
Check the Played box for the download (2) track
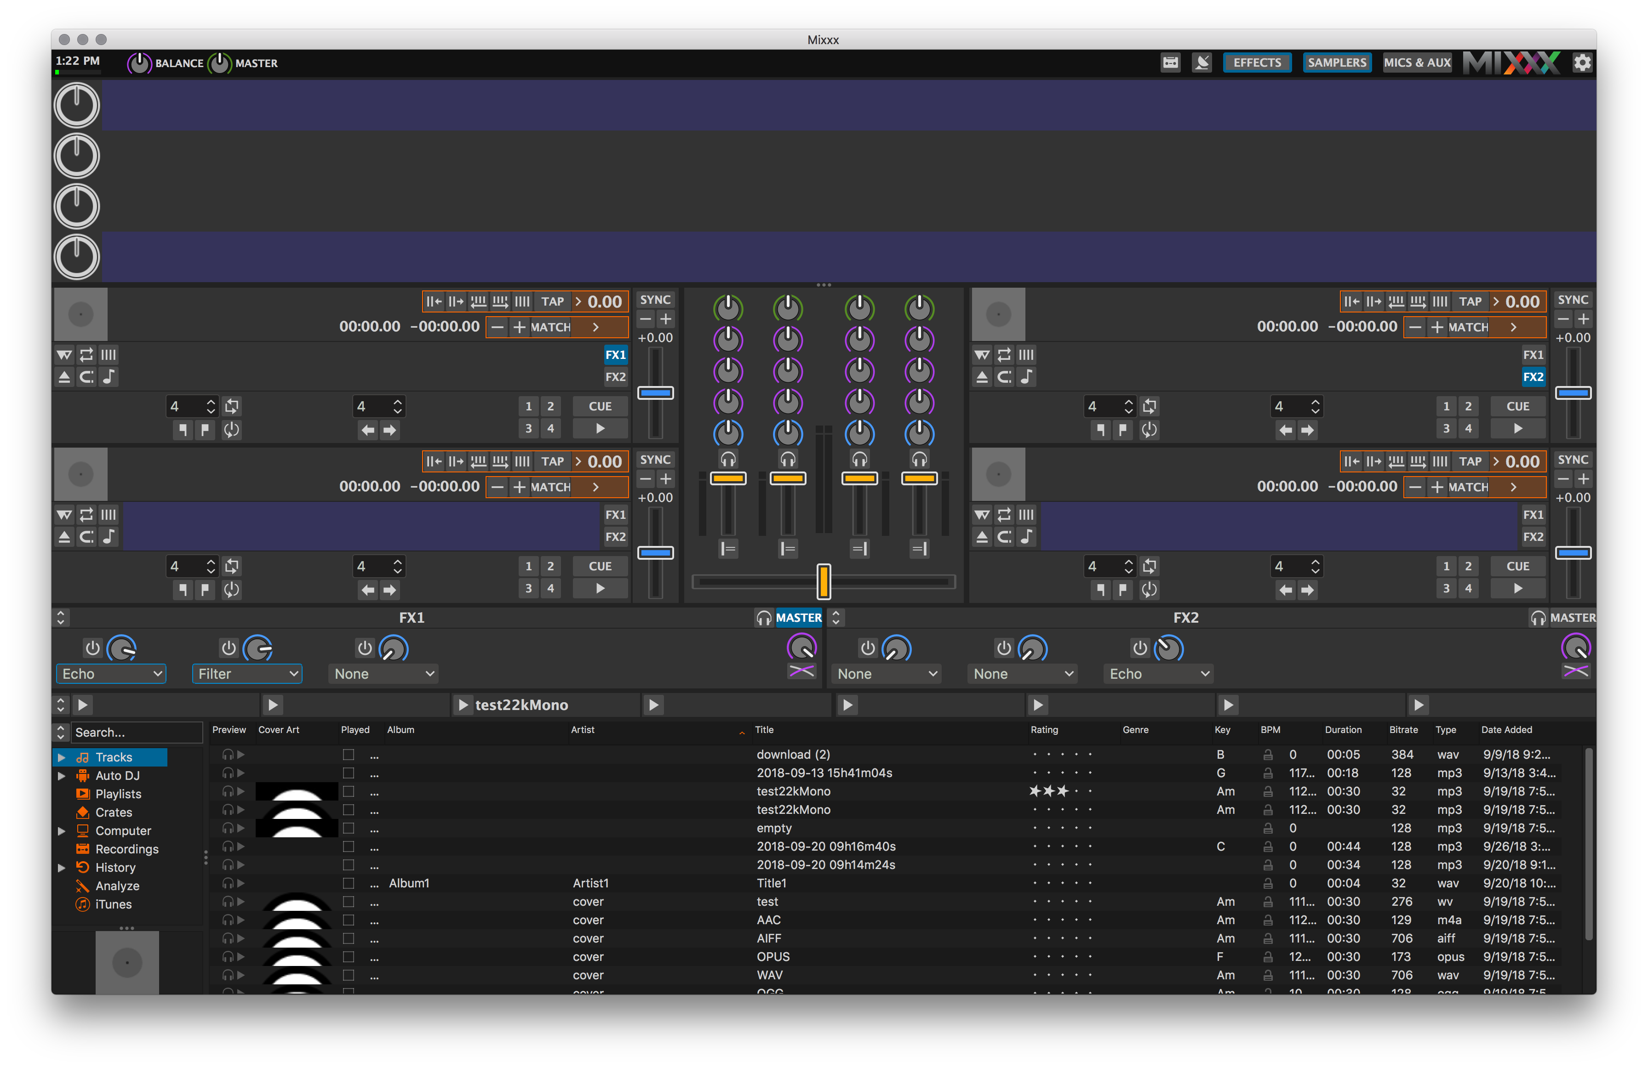(348, 755)
